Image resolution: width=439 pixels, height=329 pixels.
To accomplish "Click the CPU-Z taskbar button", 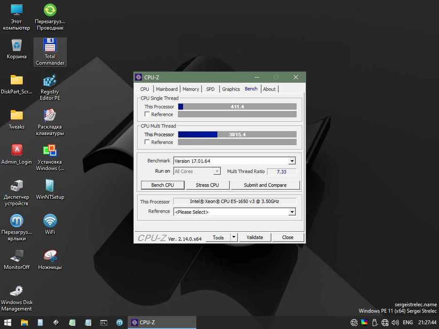I will click(162, 322).
